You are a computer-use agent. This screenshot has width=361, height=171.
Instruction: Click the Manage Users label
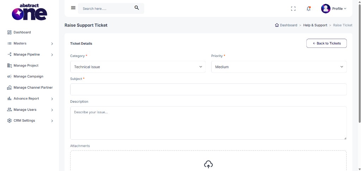(x=25, y=110)
